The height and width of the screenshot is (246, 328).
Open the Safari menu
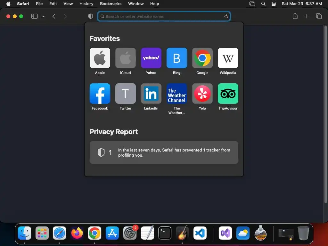point(23,4)
